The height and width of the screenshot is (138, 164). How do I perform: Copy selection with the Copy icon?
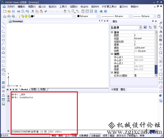point(37,11)
